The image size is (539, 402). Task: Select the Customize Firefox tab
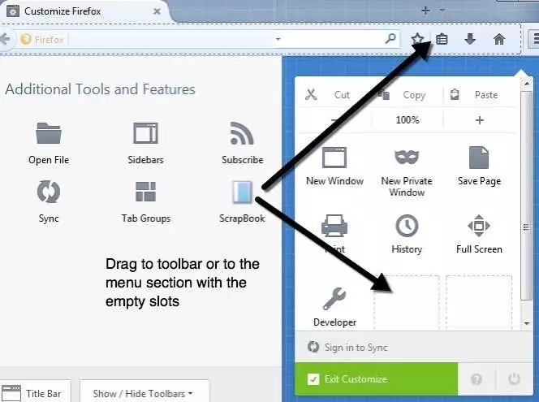84,11
